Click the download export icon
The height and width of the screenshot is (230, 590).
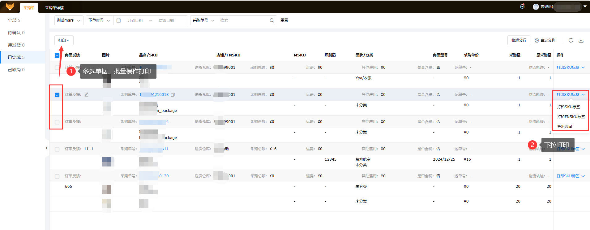click(581, 40)
